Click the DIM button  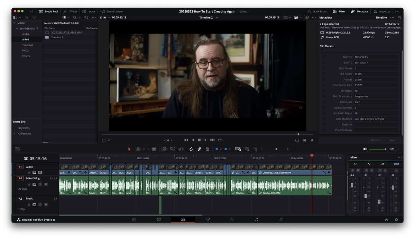tap(391, 149)
